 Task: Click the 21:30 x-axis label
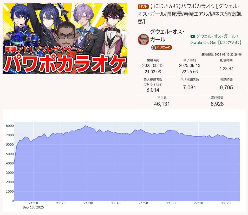pyautogui.click(x=88, y=203)
